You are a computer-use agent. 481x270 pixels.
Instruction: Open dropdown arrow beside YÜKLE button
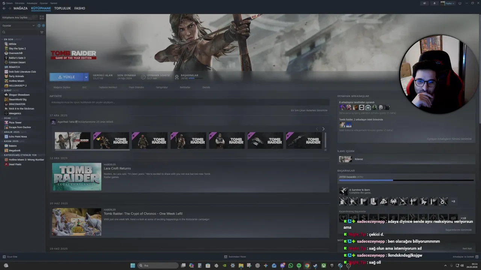point(86,77)
